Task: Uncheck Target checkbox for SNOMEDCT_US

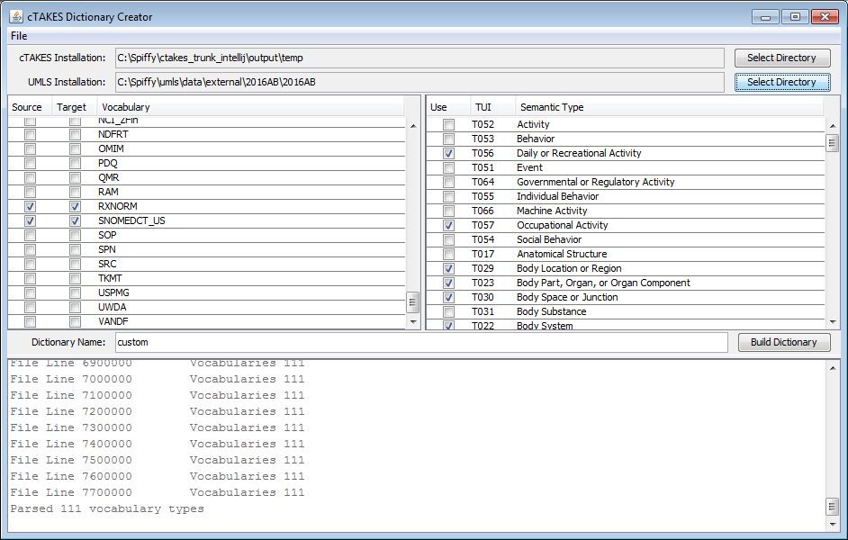Action: (x=76, y=221)
